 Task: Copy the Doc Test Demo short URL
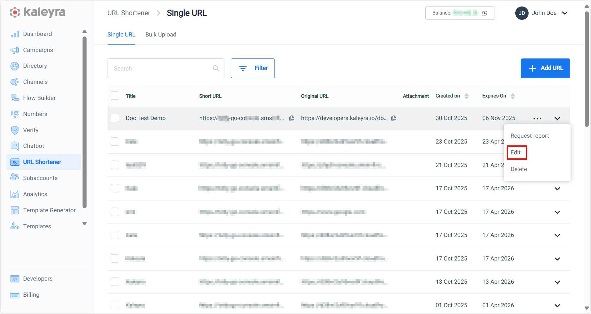click(292, 118)
